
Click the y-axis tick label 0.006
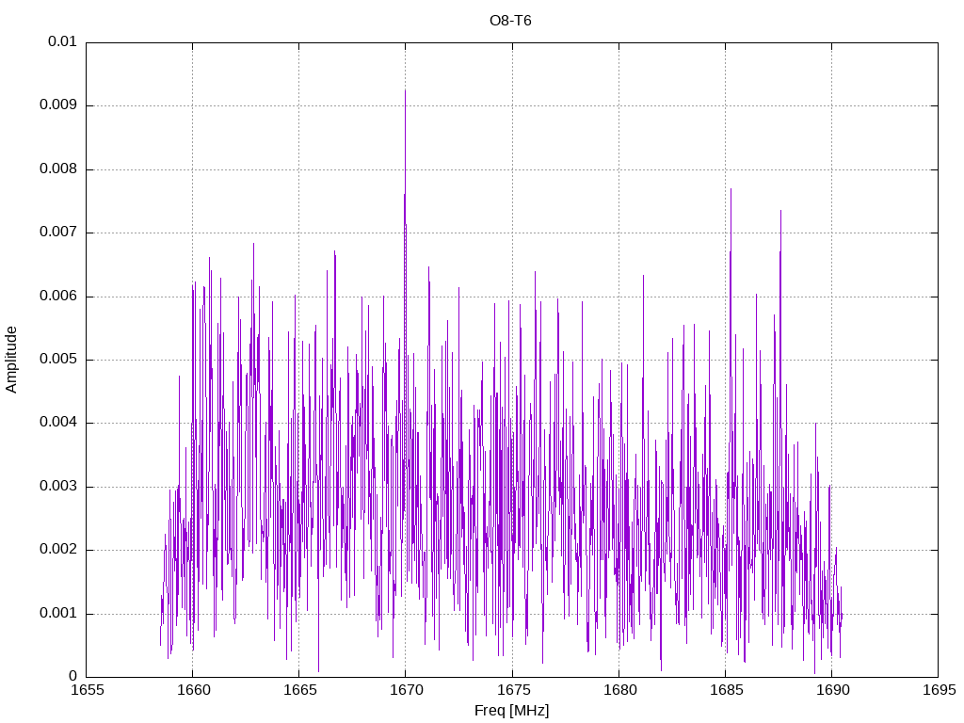pyautogui.click(x=58, y=297)
